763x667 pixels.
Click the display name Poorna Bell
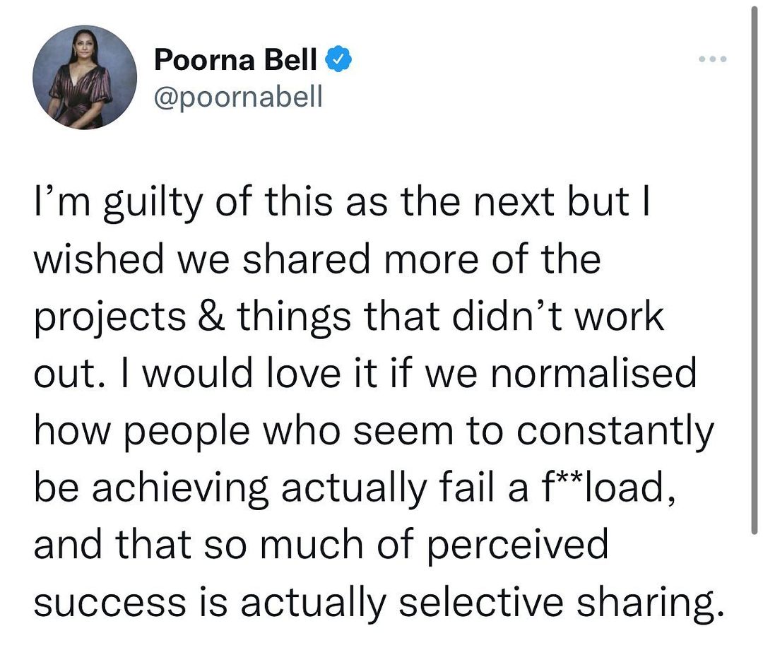coord(235,62)
